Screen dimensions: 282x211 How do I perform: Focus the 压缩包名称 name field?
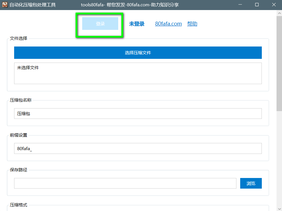click(138, 114)
